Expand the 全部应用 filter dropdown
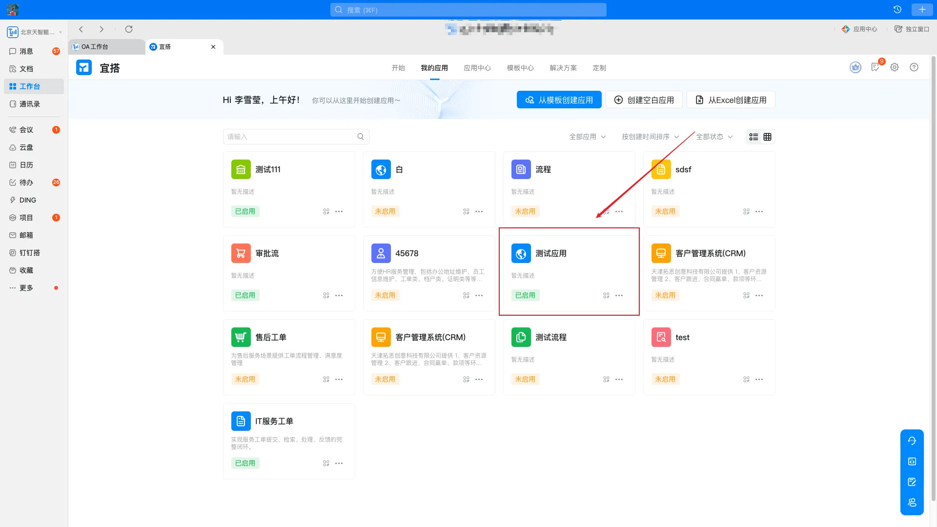The height and width of the screenshot is (527, 937). pyautogui.click(x=587, y=137)
